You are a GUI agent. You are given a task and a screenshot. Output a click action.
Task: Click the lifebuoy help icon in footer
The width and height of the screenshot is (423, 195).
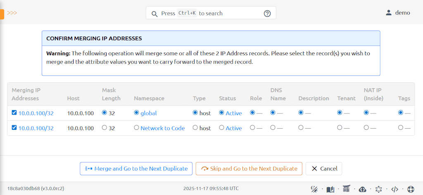[x=411, y=189]
